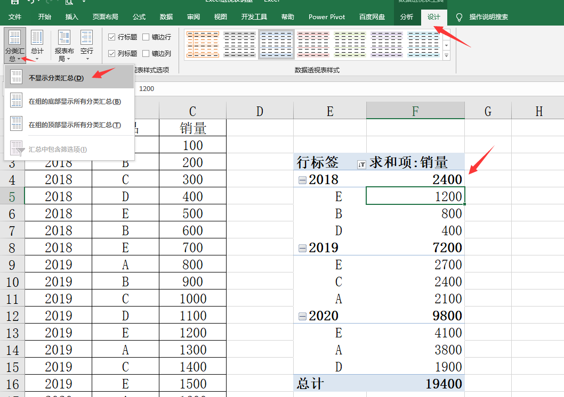Open the Grand Totals (总计) dropdown

(37, 45)
